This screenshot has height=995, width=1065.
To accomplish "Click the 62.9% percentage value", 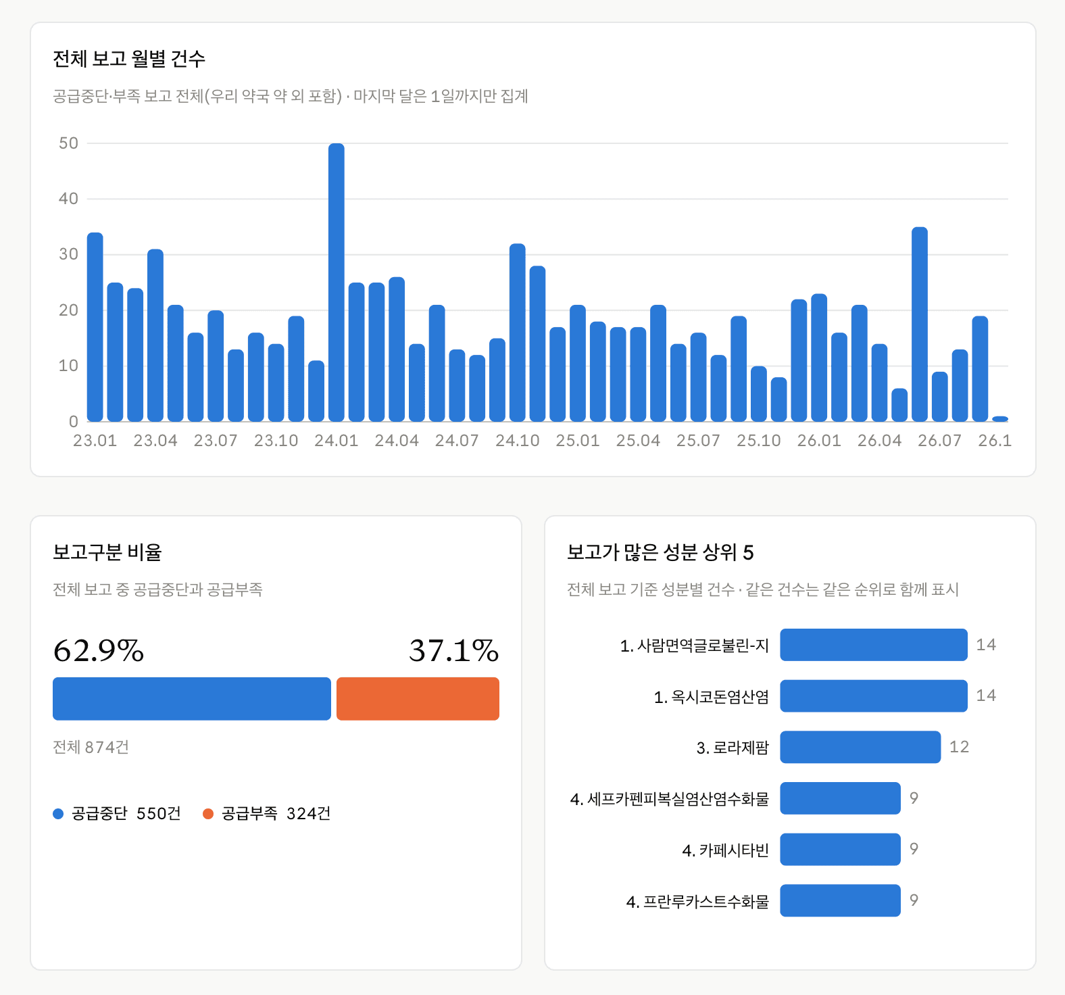I will pos(99,650).
